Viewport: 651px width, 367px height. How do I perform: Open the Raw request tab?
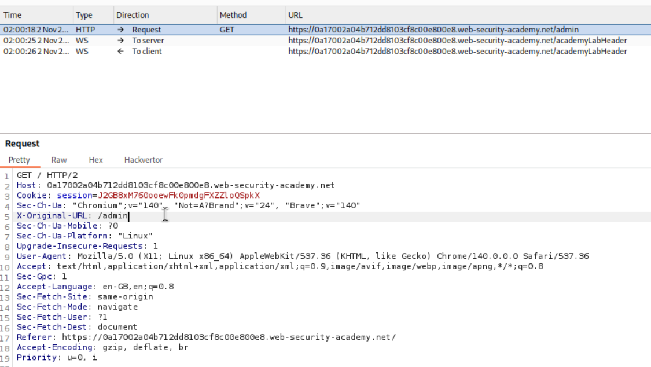(59, 160)
